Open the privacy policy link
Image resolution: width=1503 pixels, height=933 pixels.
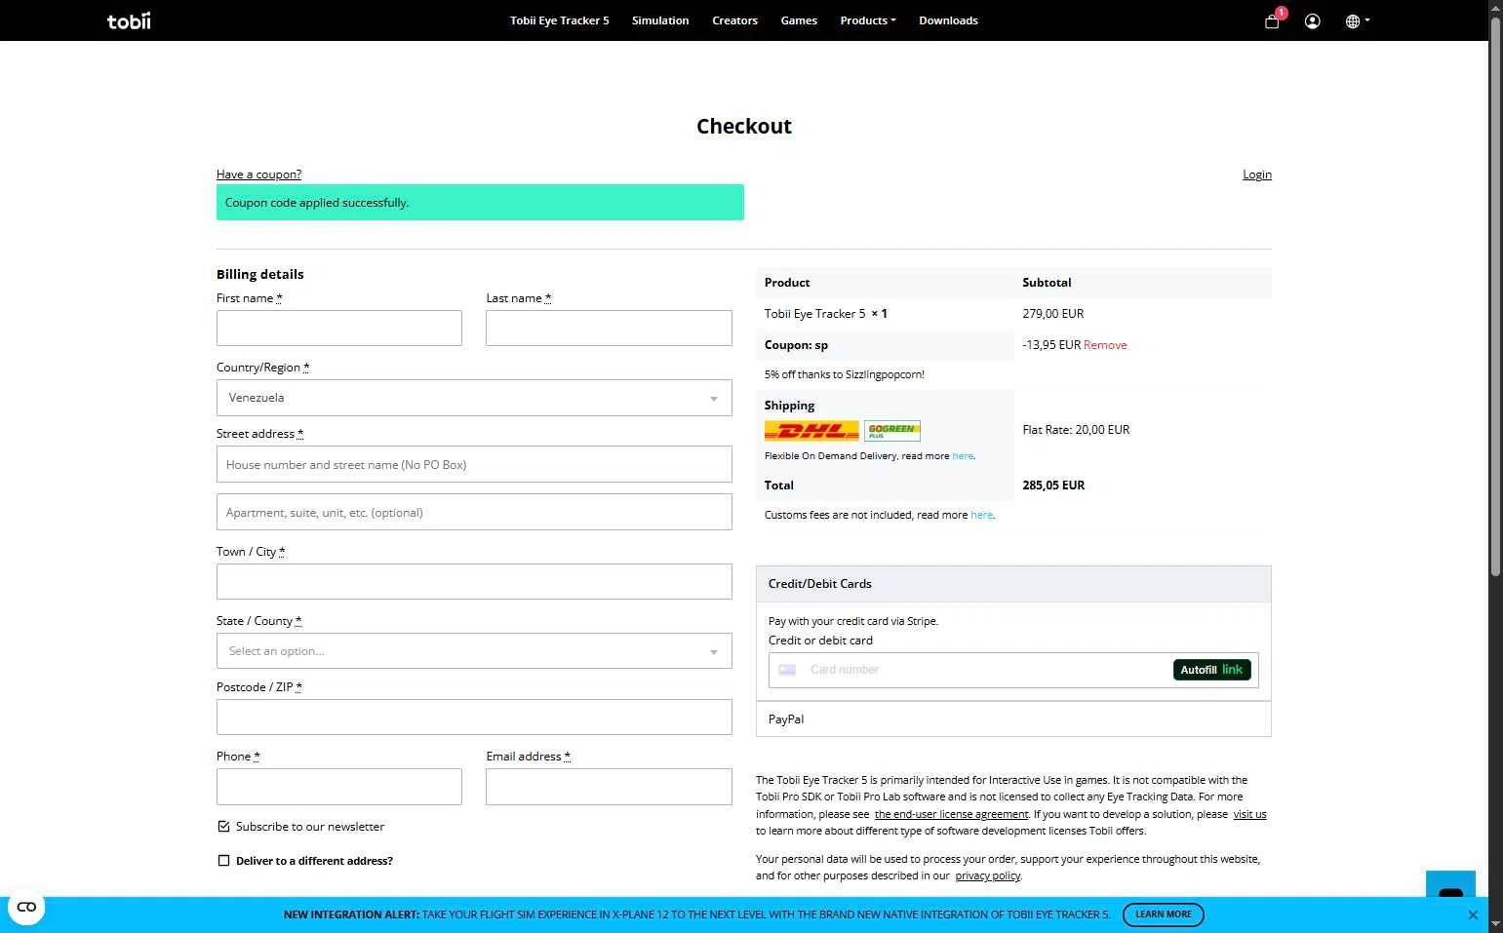click(987, 875)
